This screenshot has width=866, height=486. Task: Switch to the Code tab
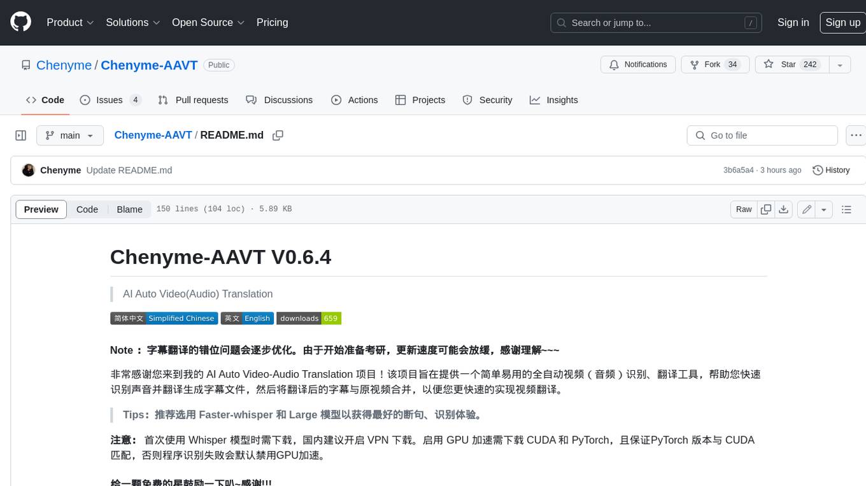[45, 100]
